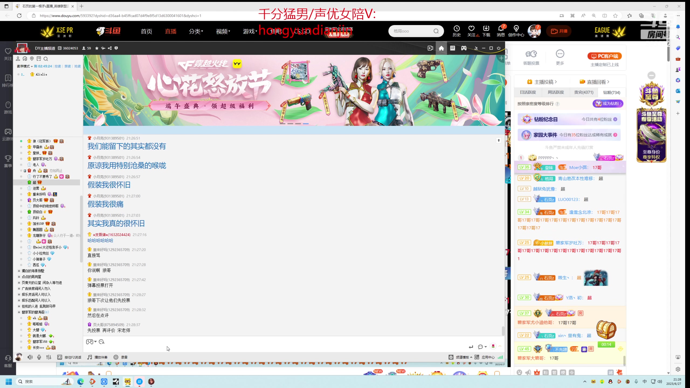Click the 开播 start streaming button
The width and height of the screenshot is (690, 388).
tap(559, 31)
